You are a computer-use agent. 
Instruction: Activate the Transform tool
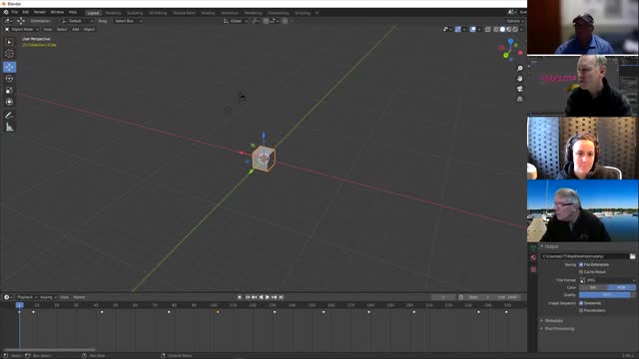coord(9,102)
